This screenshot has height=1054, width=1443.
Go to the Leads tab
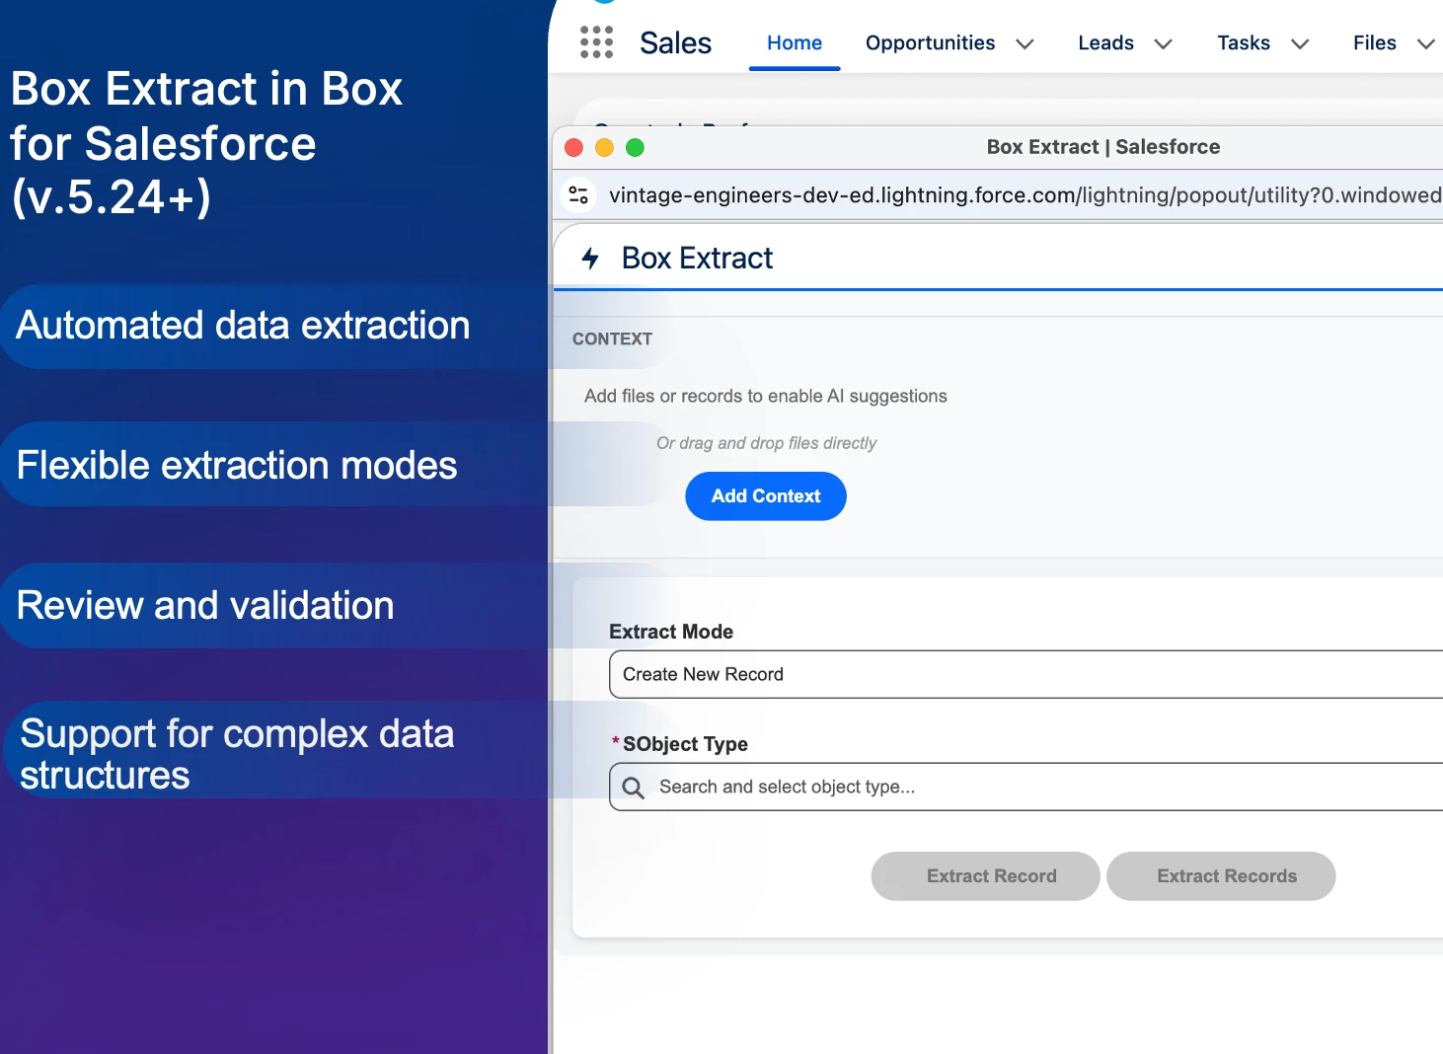[1105, 43]
